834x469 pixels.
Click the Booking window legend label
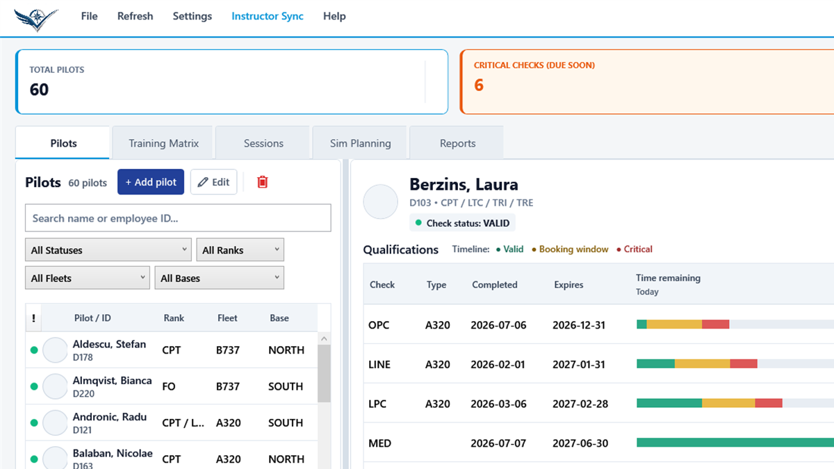(573, 249)
